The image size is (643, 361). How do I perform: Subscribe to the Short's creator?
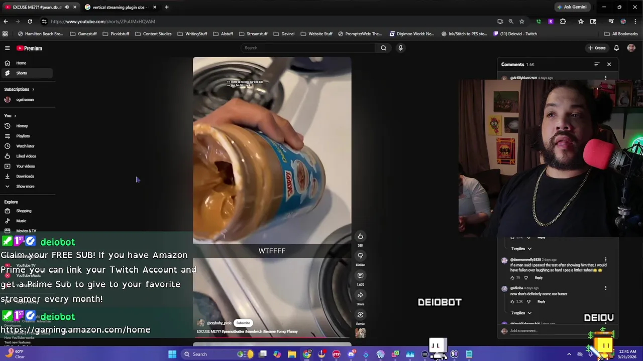coord(243,323)
